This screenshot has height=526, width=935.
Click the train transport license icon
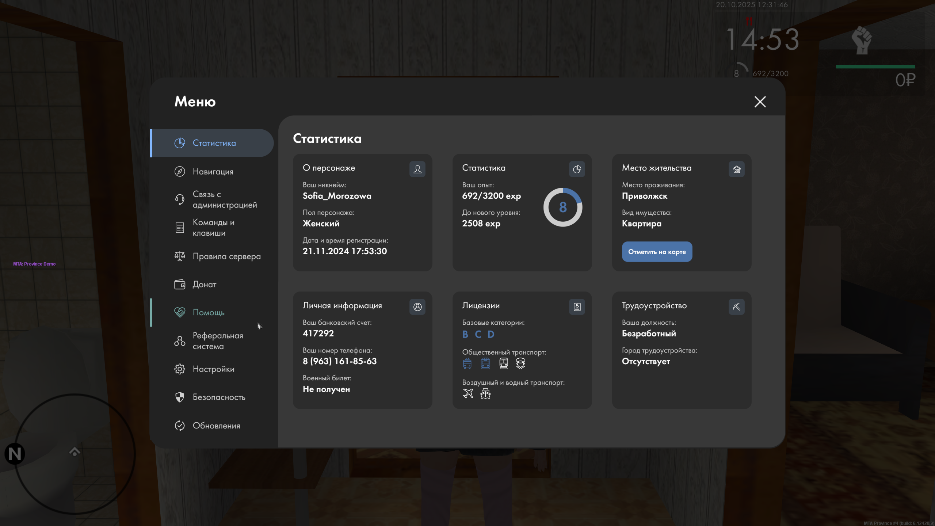click(504, 363)
